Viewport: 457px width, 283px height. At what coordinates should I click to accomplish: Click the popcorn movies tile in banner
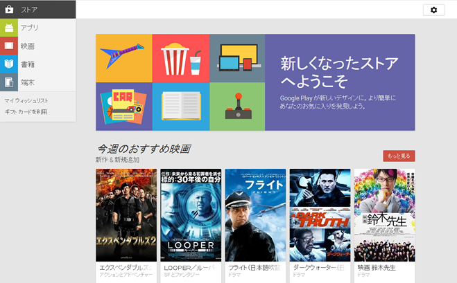181,58
